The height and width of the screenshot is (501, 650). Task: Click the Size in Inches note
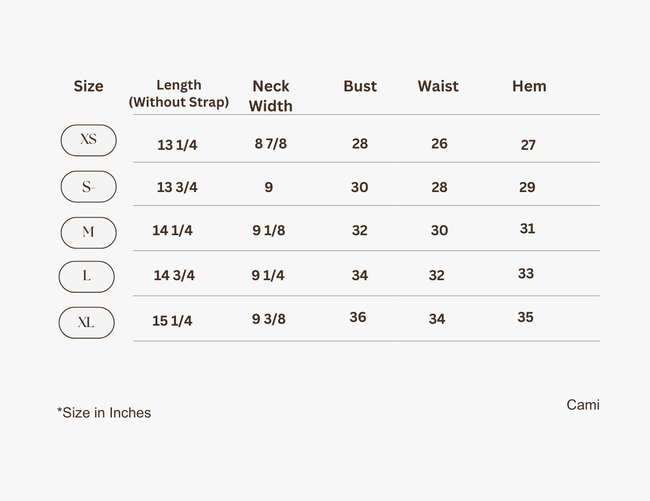tap(104, 413)
